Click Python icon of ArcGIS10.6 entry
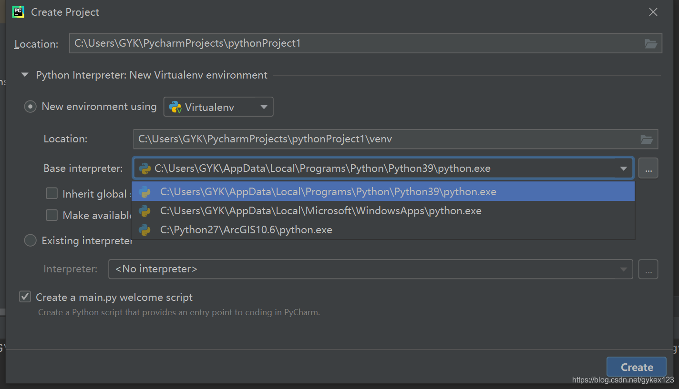 tap(144, 230)
